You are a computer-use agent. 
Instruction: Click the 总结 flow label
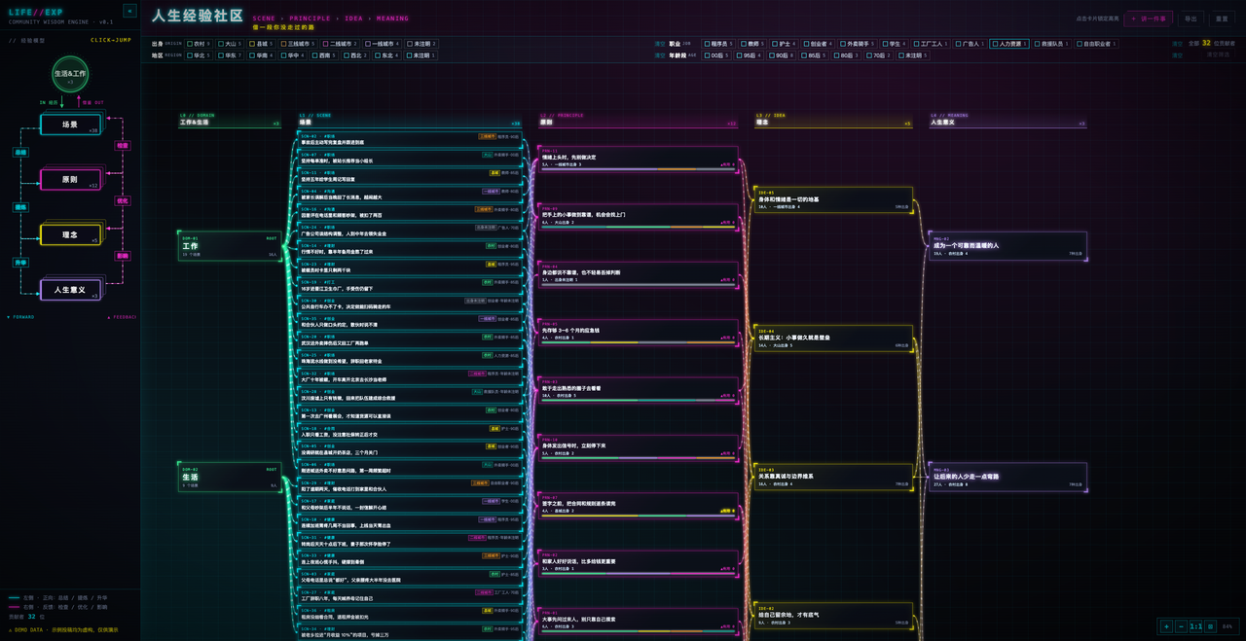click(20, 153)
